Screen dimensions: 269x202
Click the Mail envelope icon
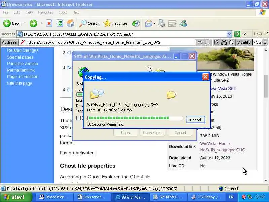(148, 23)
